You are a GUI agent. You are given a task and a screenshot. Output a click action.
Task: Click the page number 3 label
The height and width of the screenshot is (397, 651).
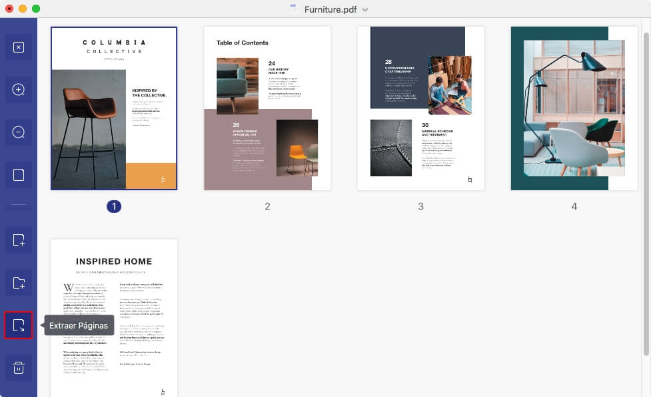(420, 206)
